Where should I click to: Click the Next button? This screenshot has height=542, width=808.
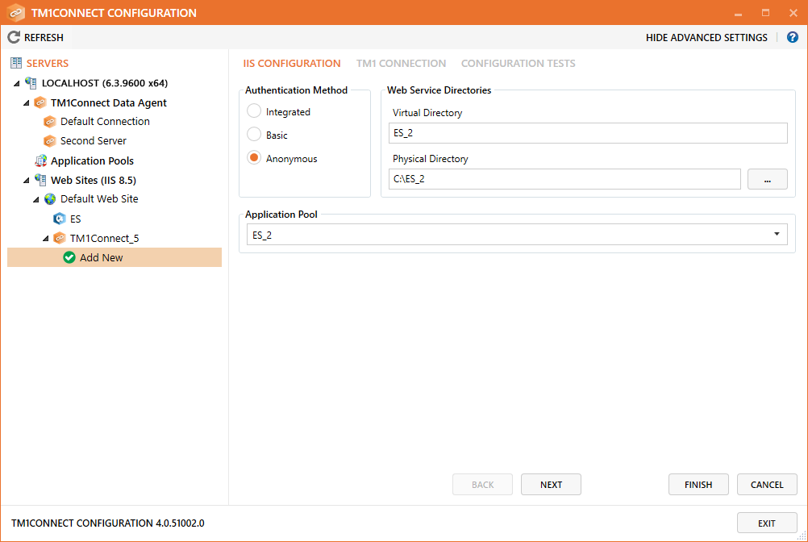(x=551, y=484)
